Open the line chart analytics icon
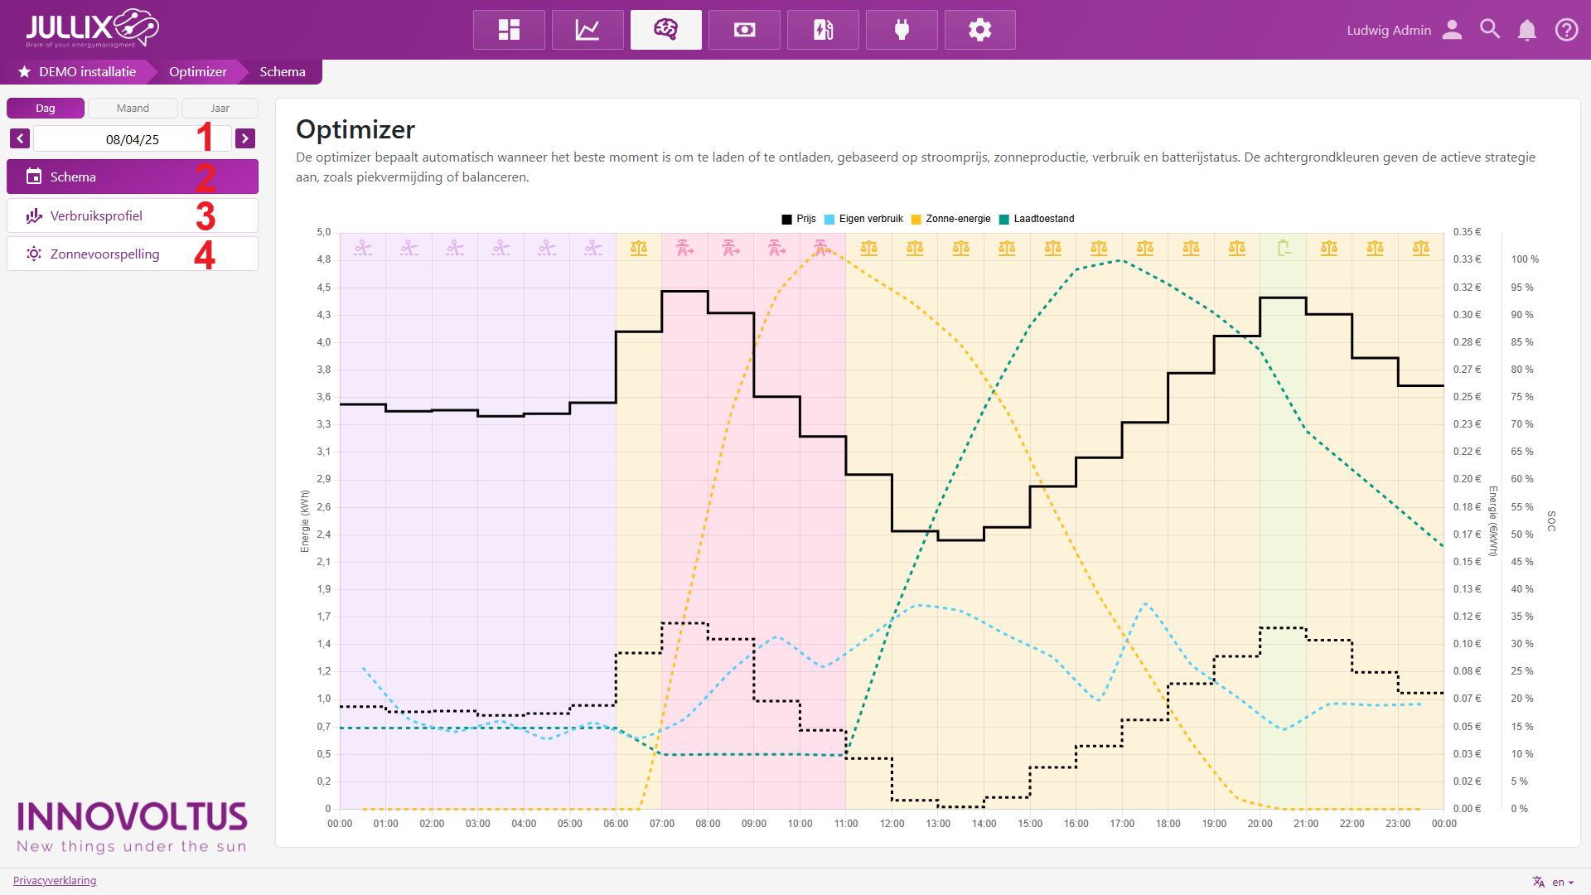This screenshot has width=1591, height=895. [x=588, y=30]
